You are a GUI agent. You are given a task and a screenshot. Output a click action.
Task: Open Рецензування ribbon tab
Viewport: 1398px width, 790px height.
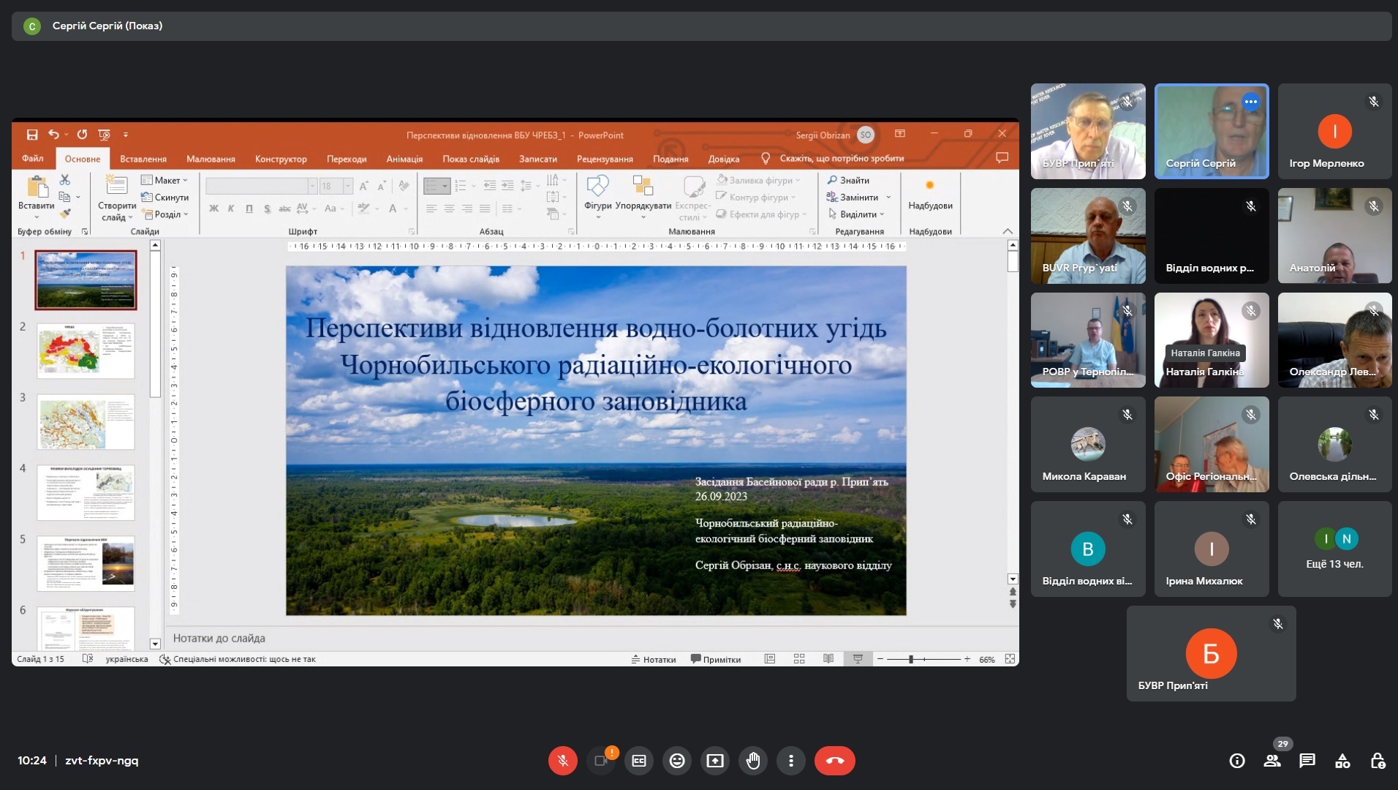(x=605, y=159)
